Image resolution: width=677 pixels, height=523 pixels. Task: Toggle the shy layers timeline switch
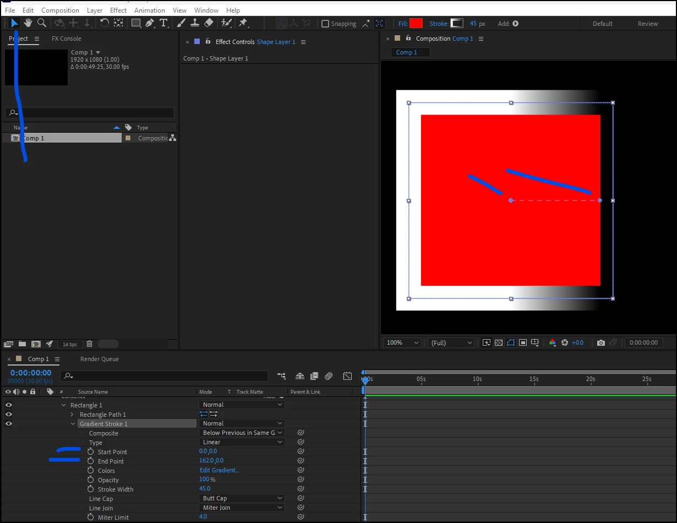[x=300, y=376]
